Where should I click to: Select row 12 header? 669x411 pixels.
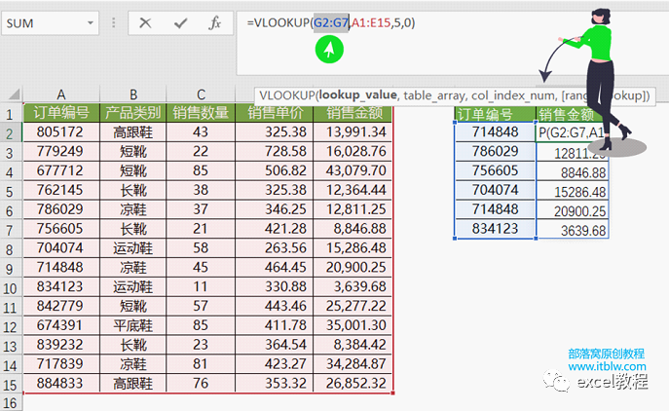click(x=11, y=327)
